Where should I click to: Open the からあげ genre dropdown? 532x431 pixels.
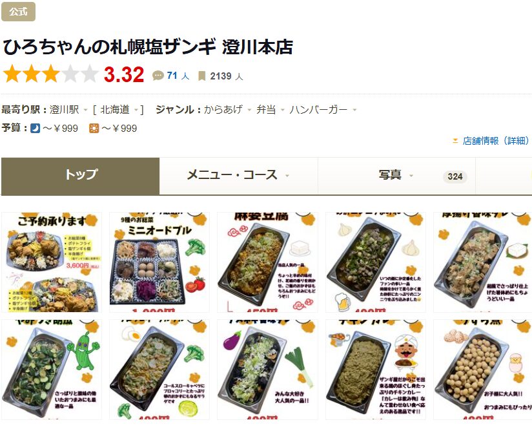249,110
